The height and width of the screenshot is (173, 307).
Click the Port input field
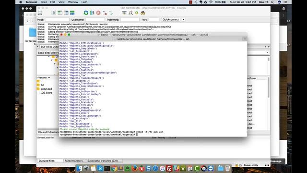(x=154, y=20)
